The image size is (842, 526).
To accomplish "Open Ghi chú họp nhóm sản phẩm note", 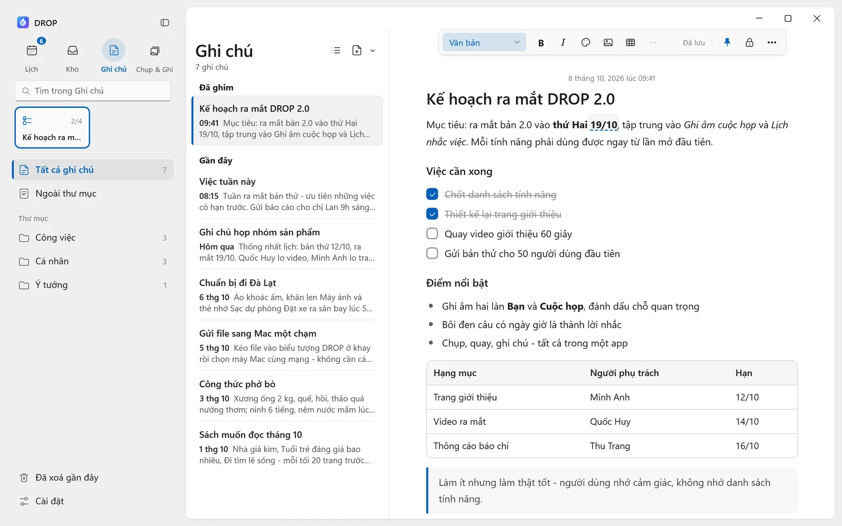I will (287, 245).
